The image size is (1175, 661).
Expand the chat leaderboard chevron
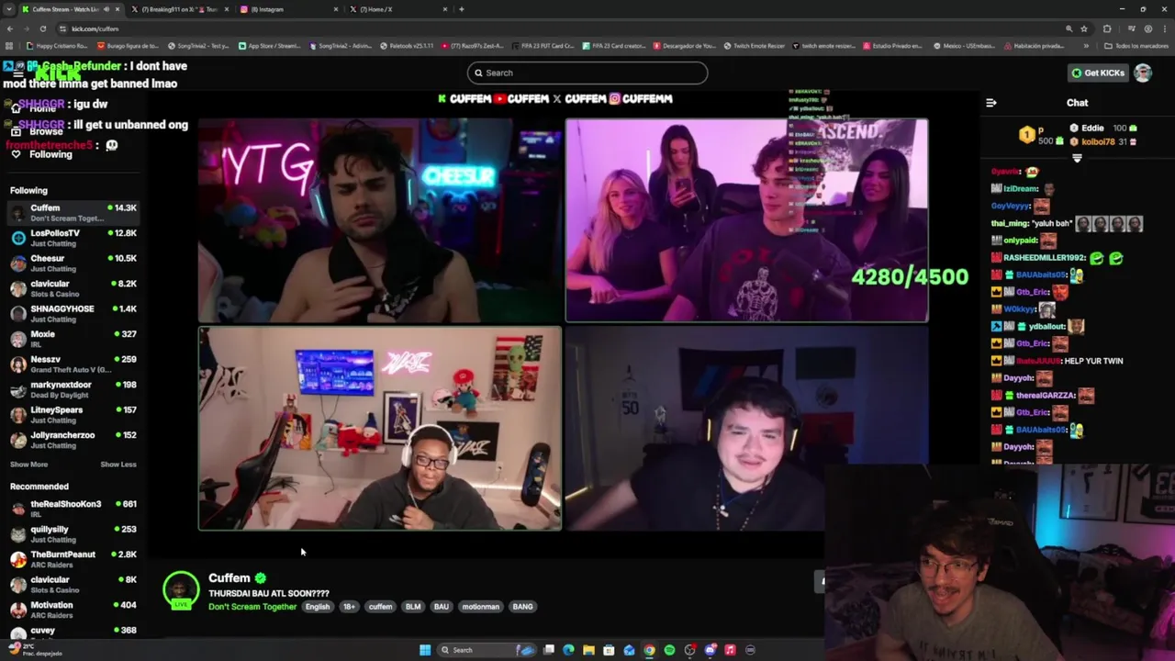point(1077,158)
